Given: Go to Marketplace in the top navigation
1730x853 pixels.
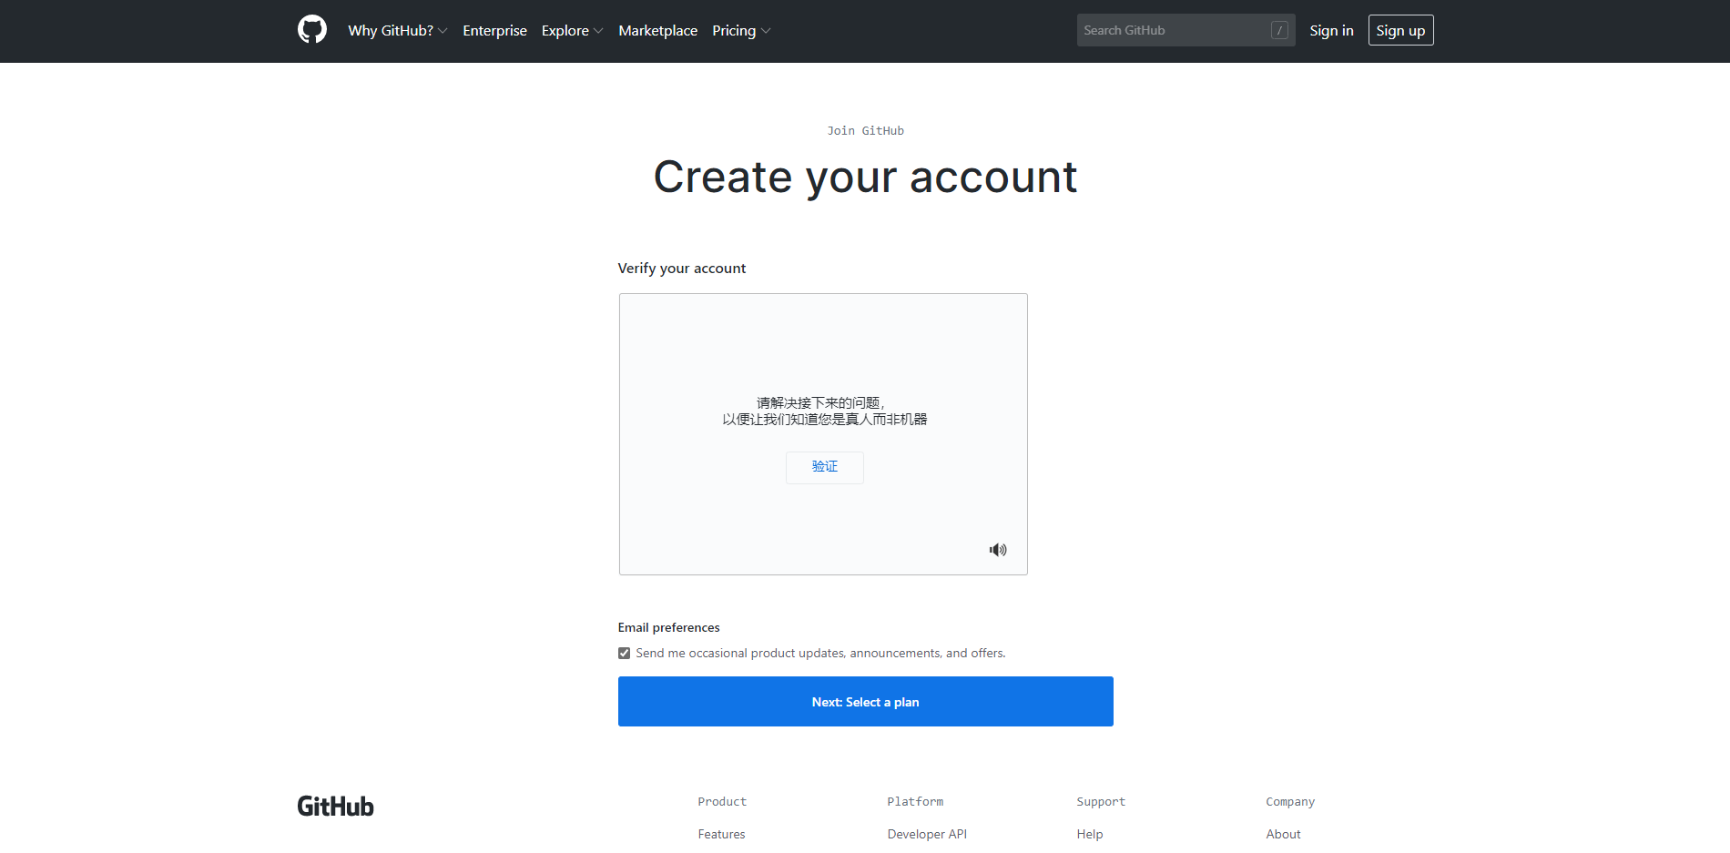Looking at the screenshot, I should [657, 30].
